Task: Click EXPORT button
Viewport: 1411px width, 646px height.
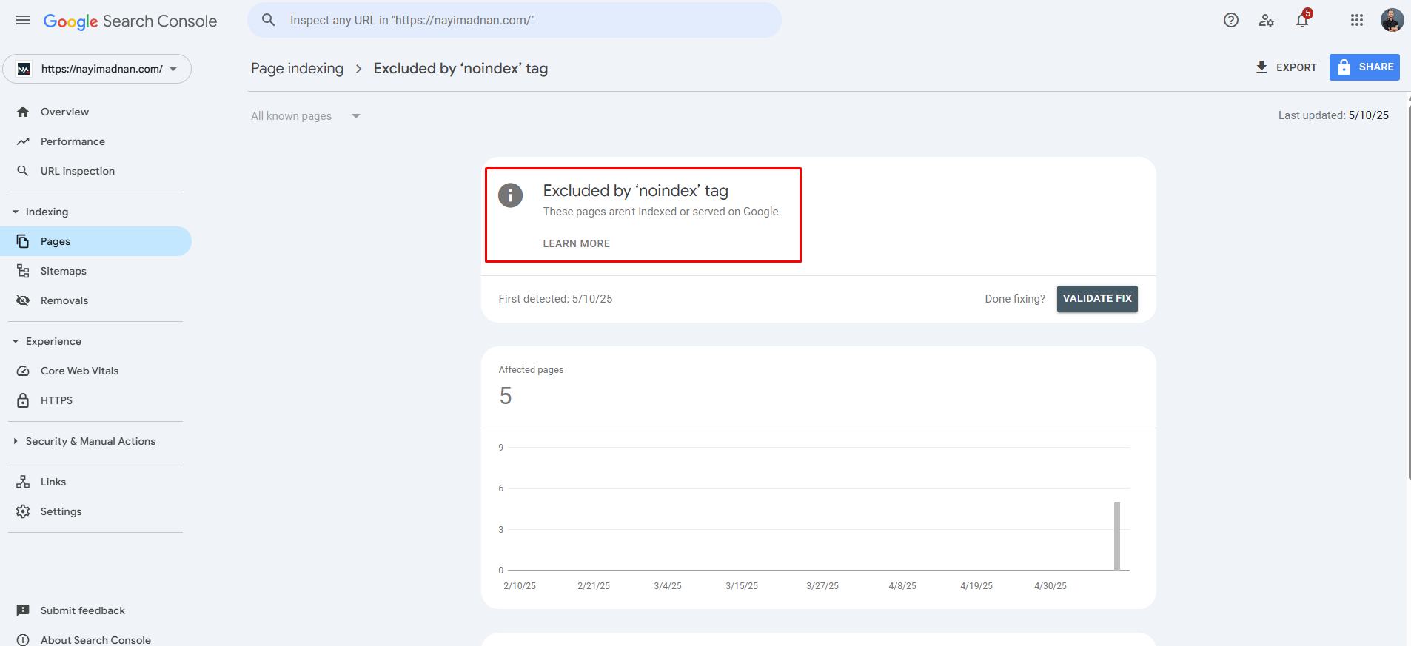Action: [1287, 67]
